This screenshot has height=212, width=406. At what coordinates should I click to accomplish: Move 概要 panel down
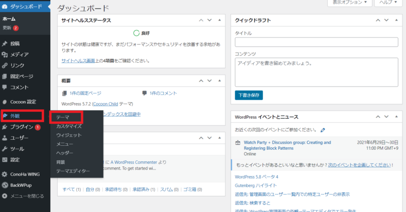click(x=210, y=81)
